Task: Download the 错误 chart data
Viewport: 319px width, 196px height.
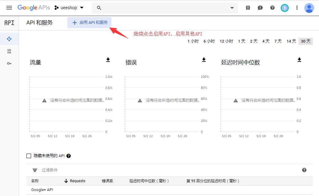Action: click(204, 60)
